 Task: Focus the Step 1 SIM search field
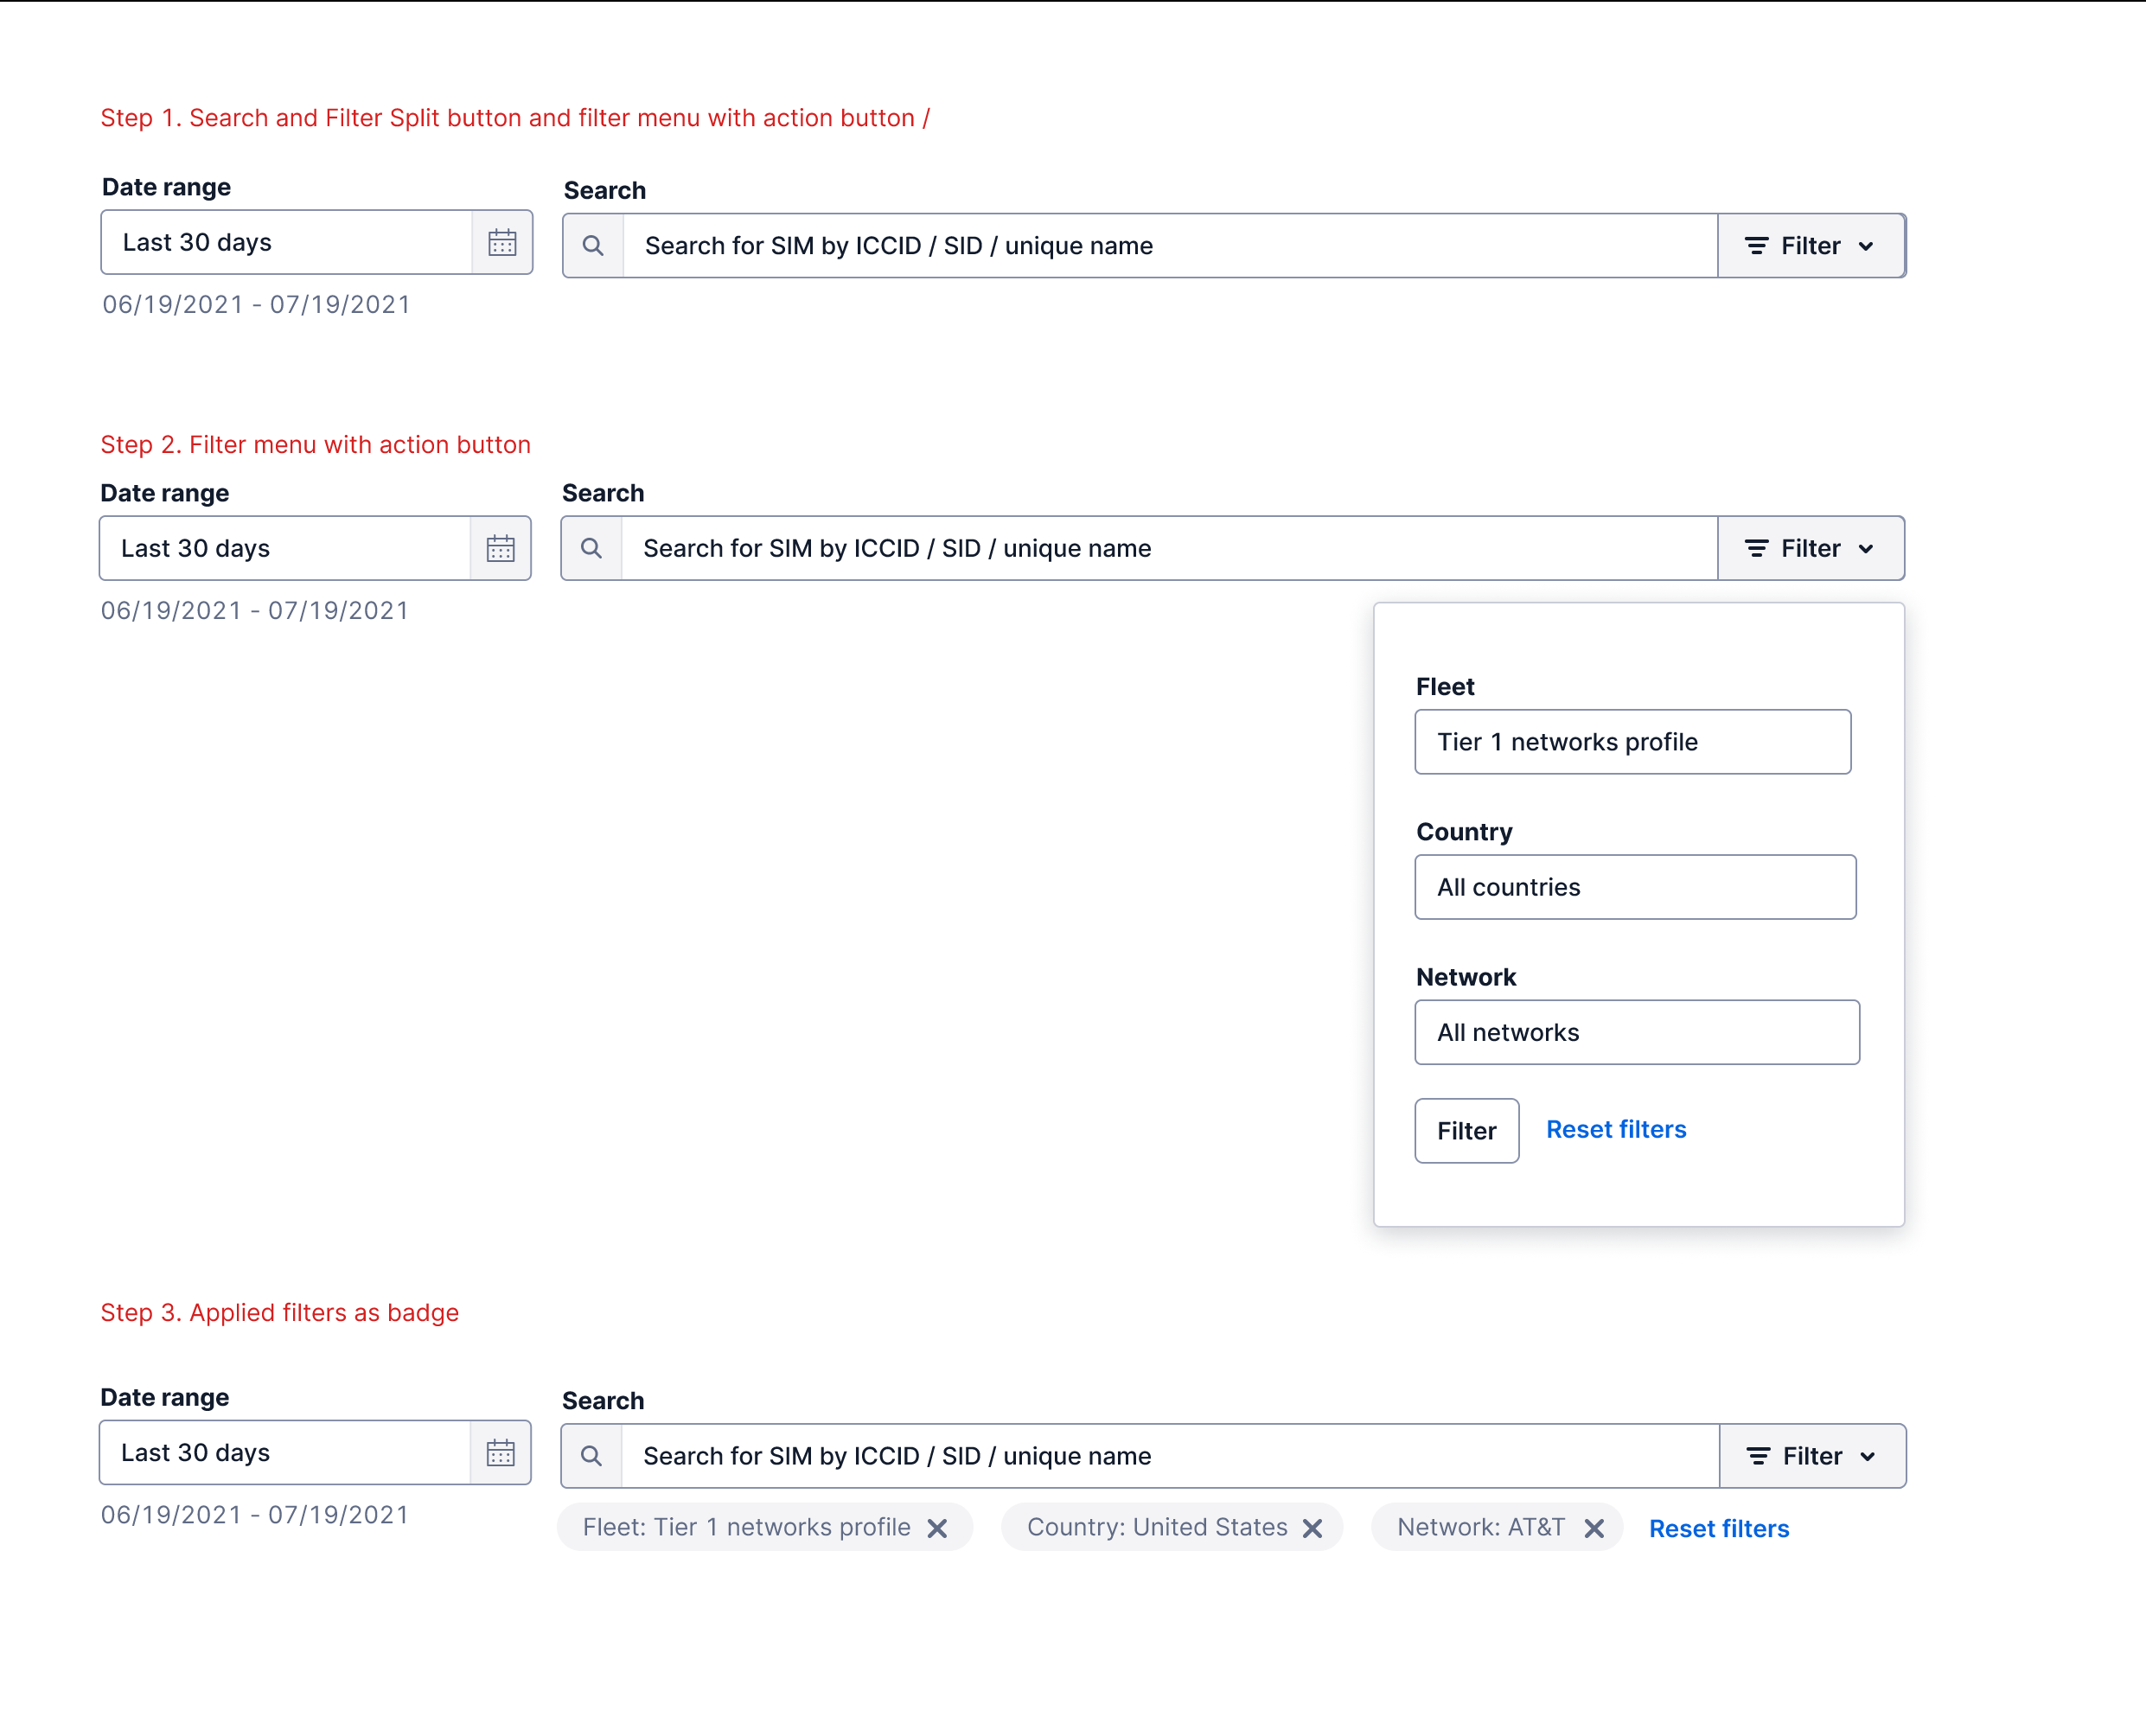(x=1170, y=246)
